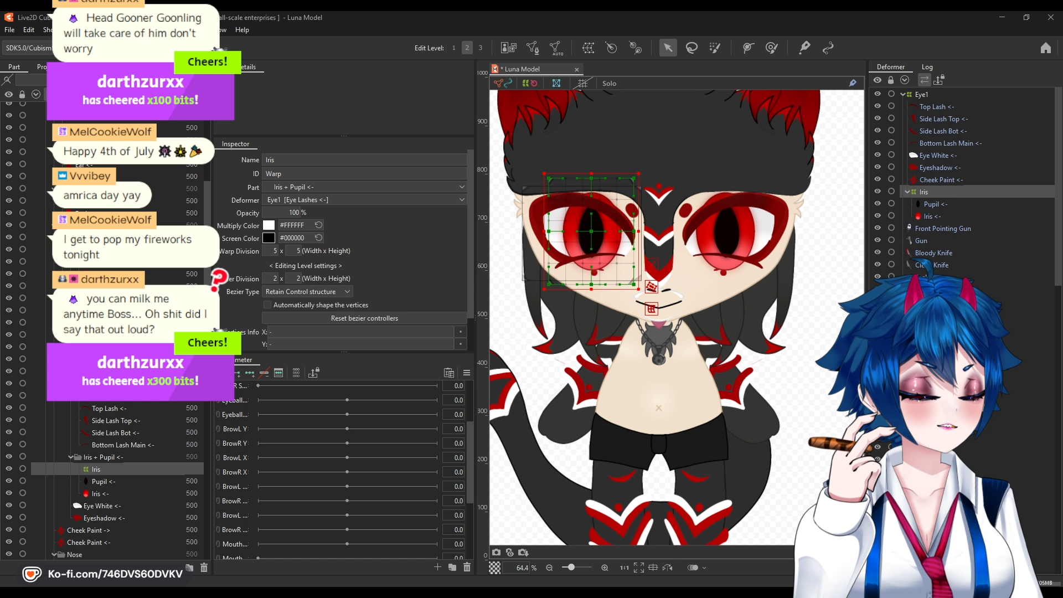This screenshot has width=1063, height=598.
Task: Open Bezier Type dropdown
Action: [307, 292]
